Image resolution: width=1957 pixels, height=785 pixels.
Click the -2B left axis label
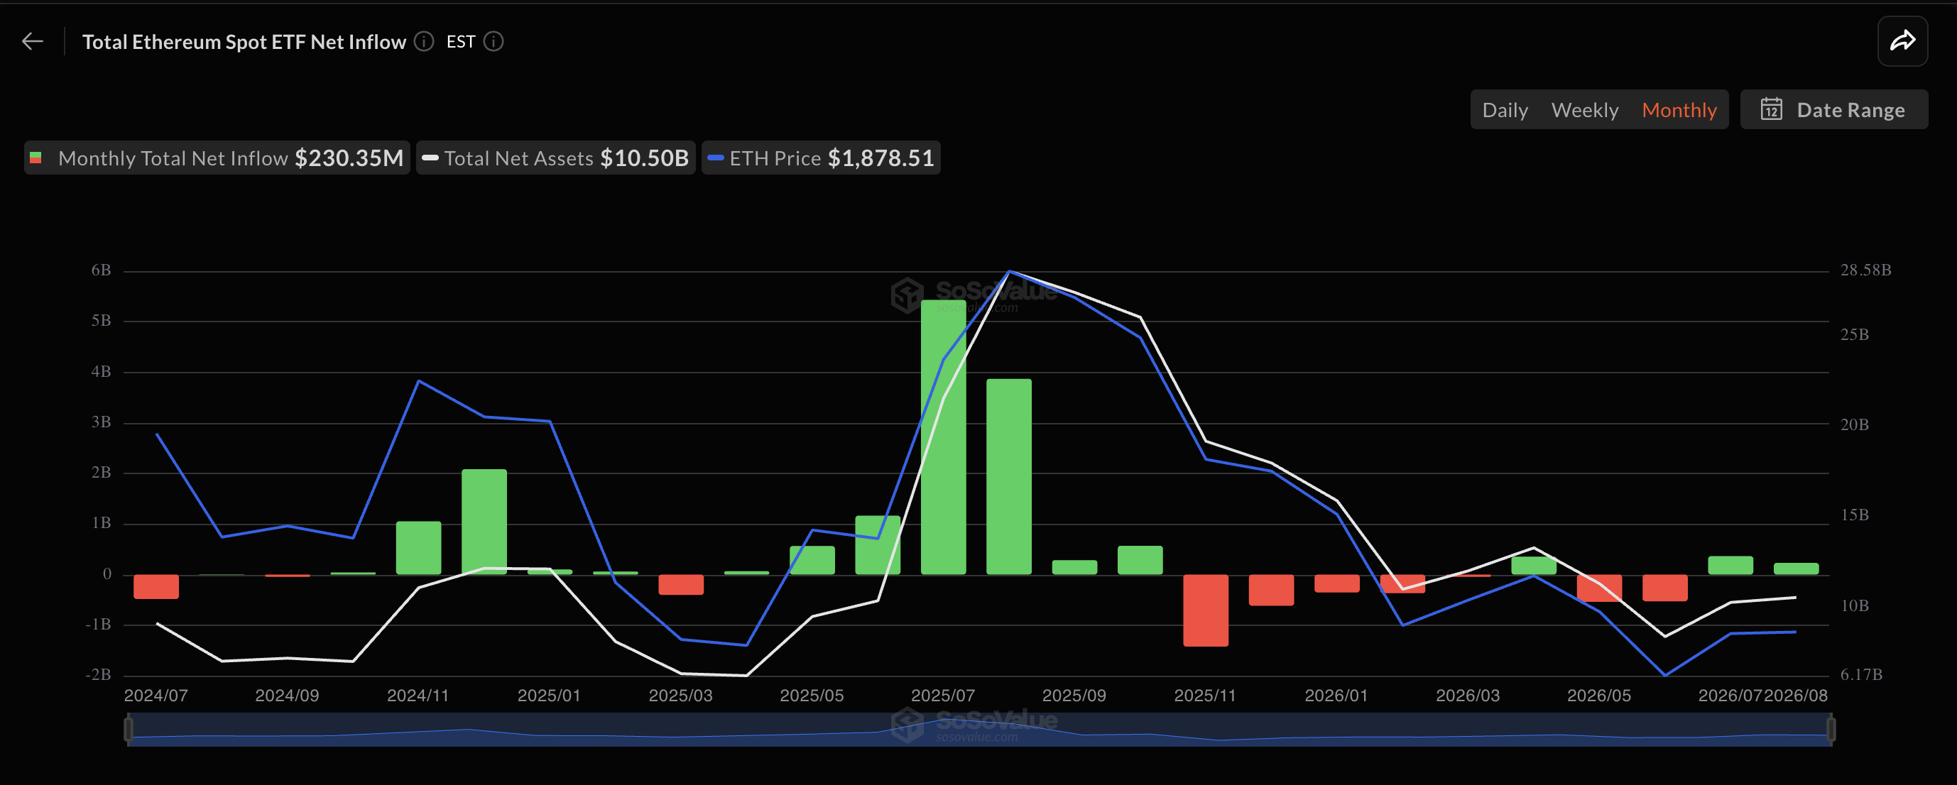point(98,674)
